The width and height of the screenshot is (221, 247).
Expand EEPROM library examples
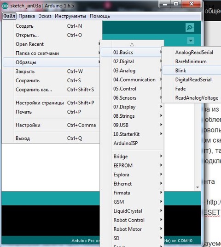click(x=132, y=165)
